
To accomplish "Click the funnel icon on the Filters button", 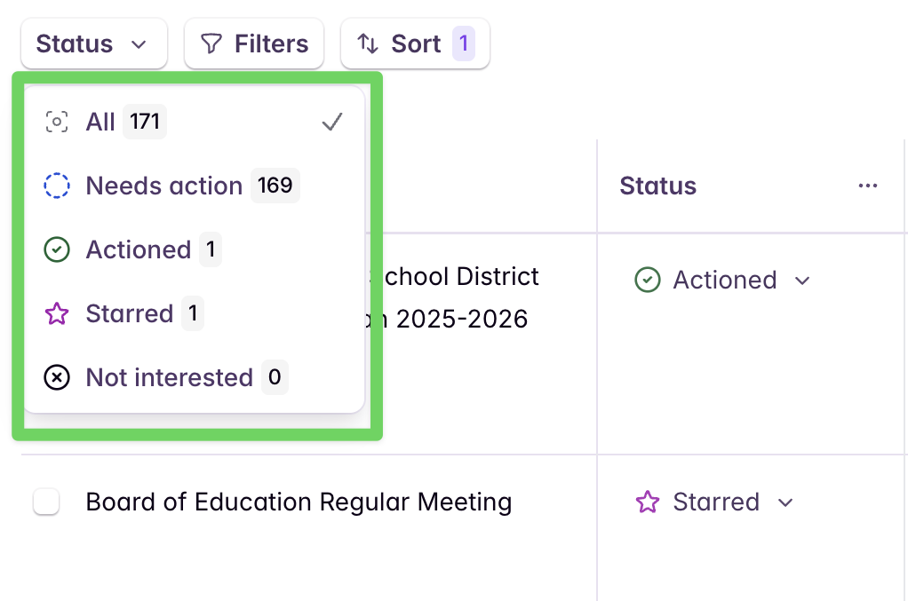I will [211, 43].
